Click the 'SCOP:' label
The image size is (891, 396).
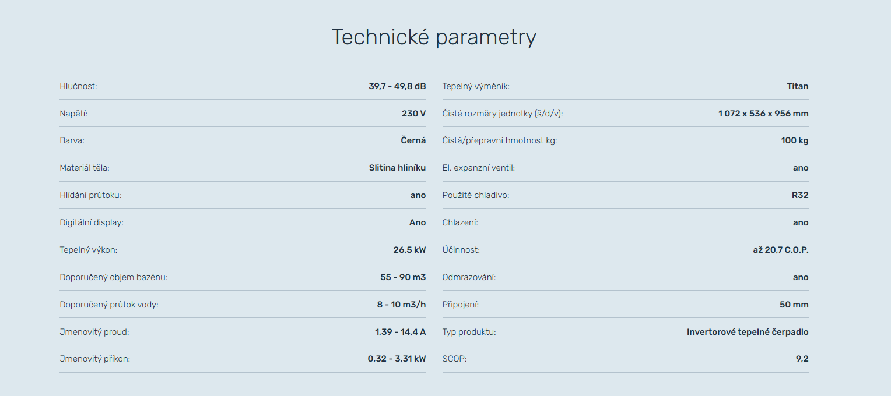tap(454, 359)
